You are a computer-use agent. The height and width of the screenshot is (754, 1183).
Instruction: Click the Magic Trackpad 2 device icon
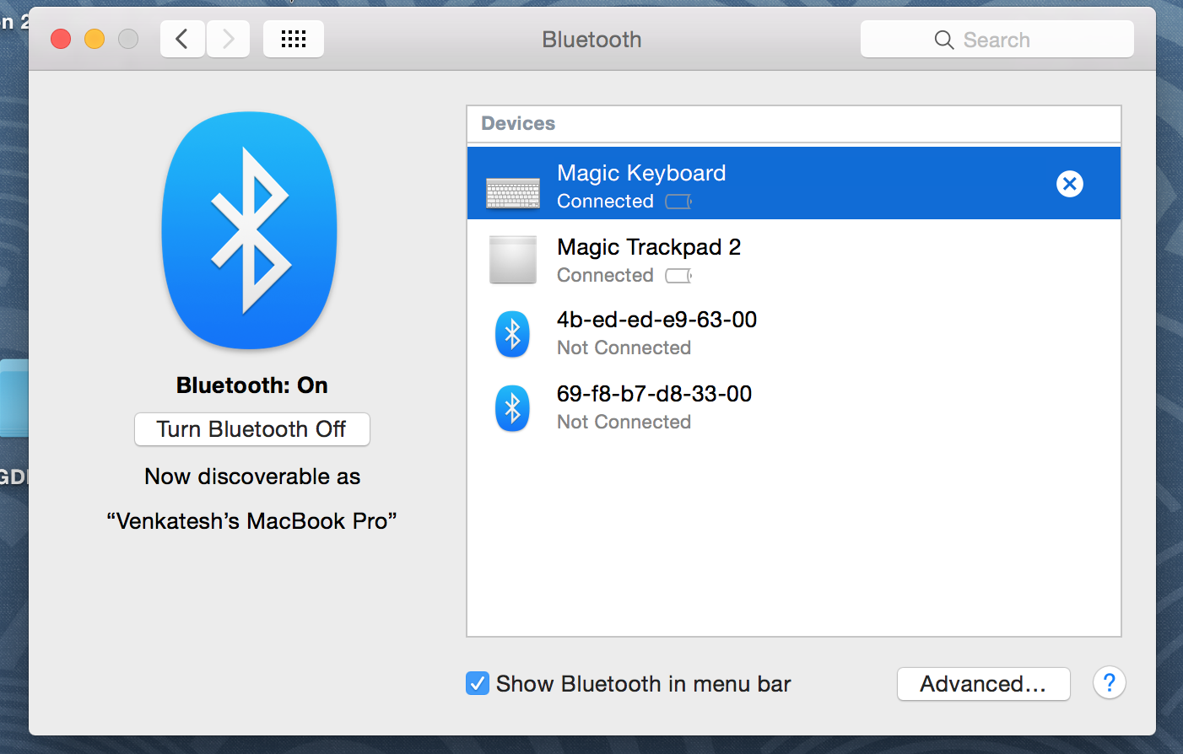pyautogui.click(x=513, y=260)
